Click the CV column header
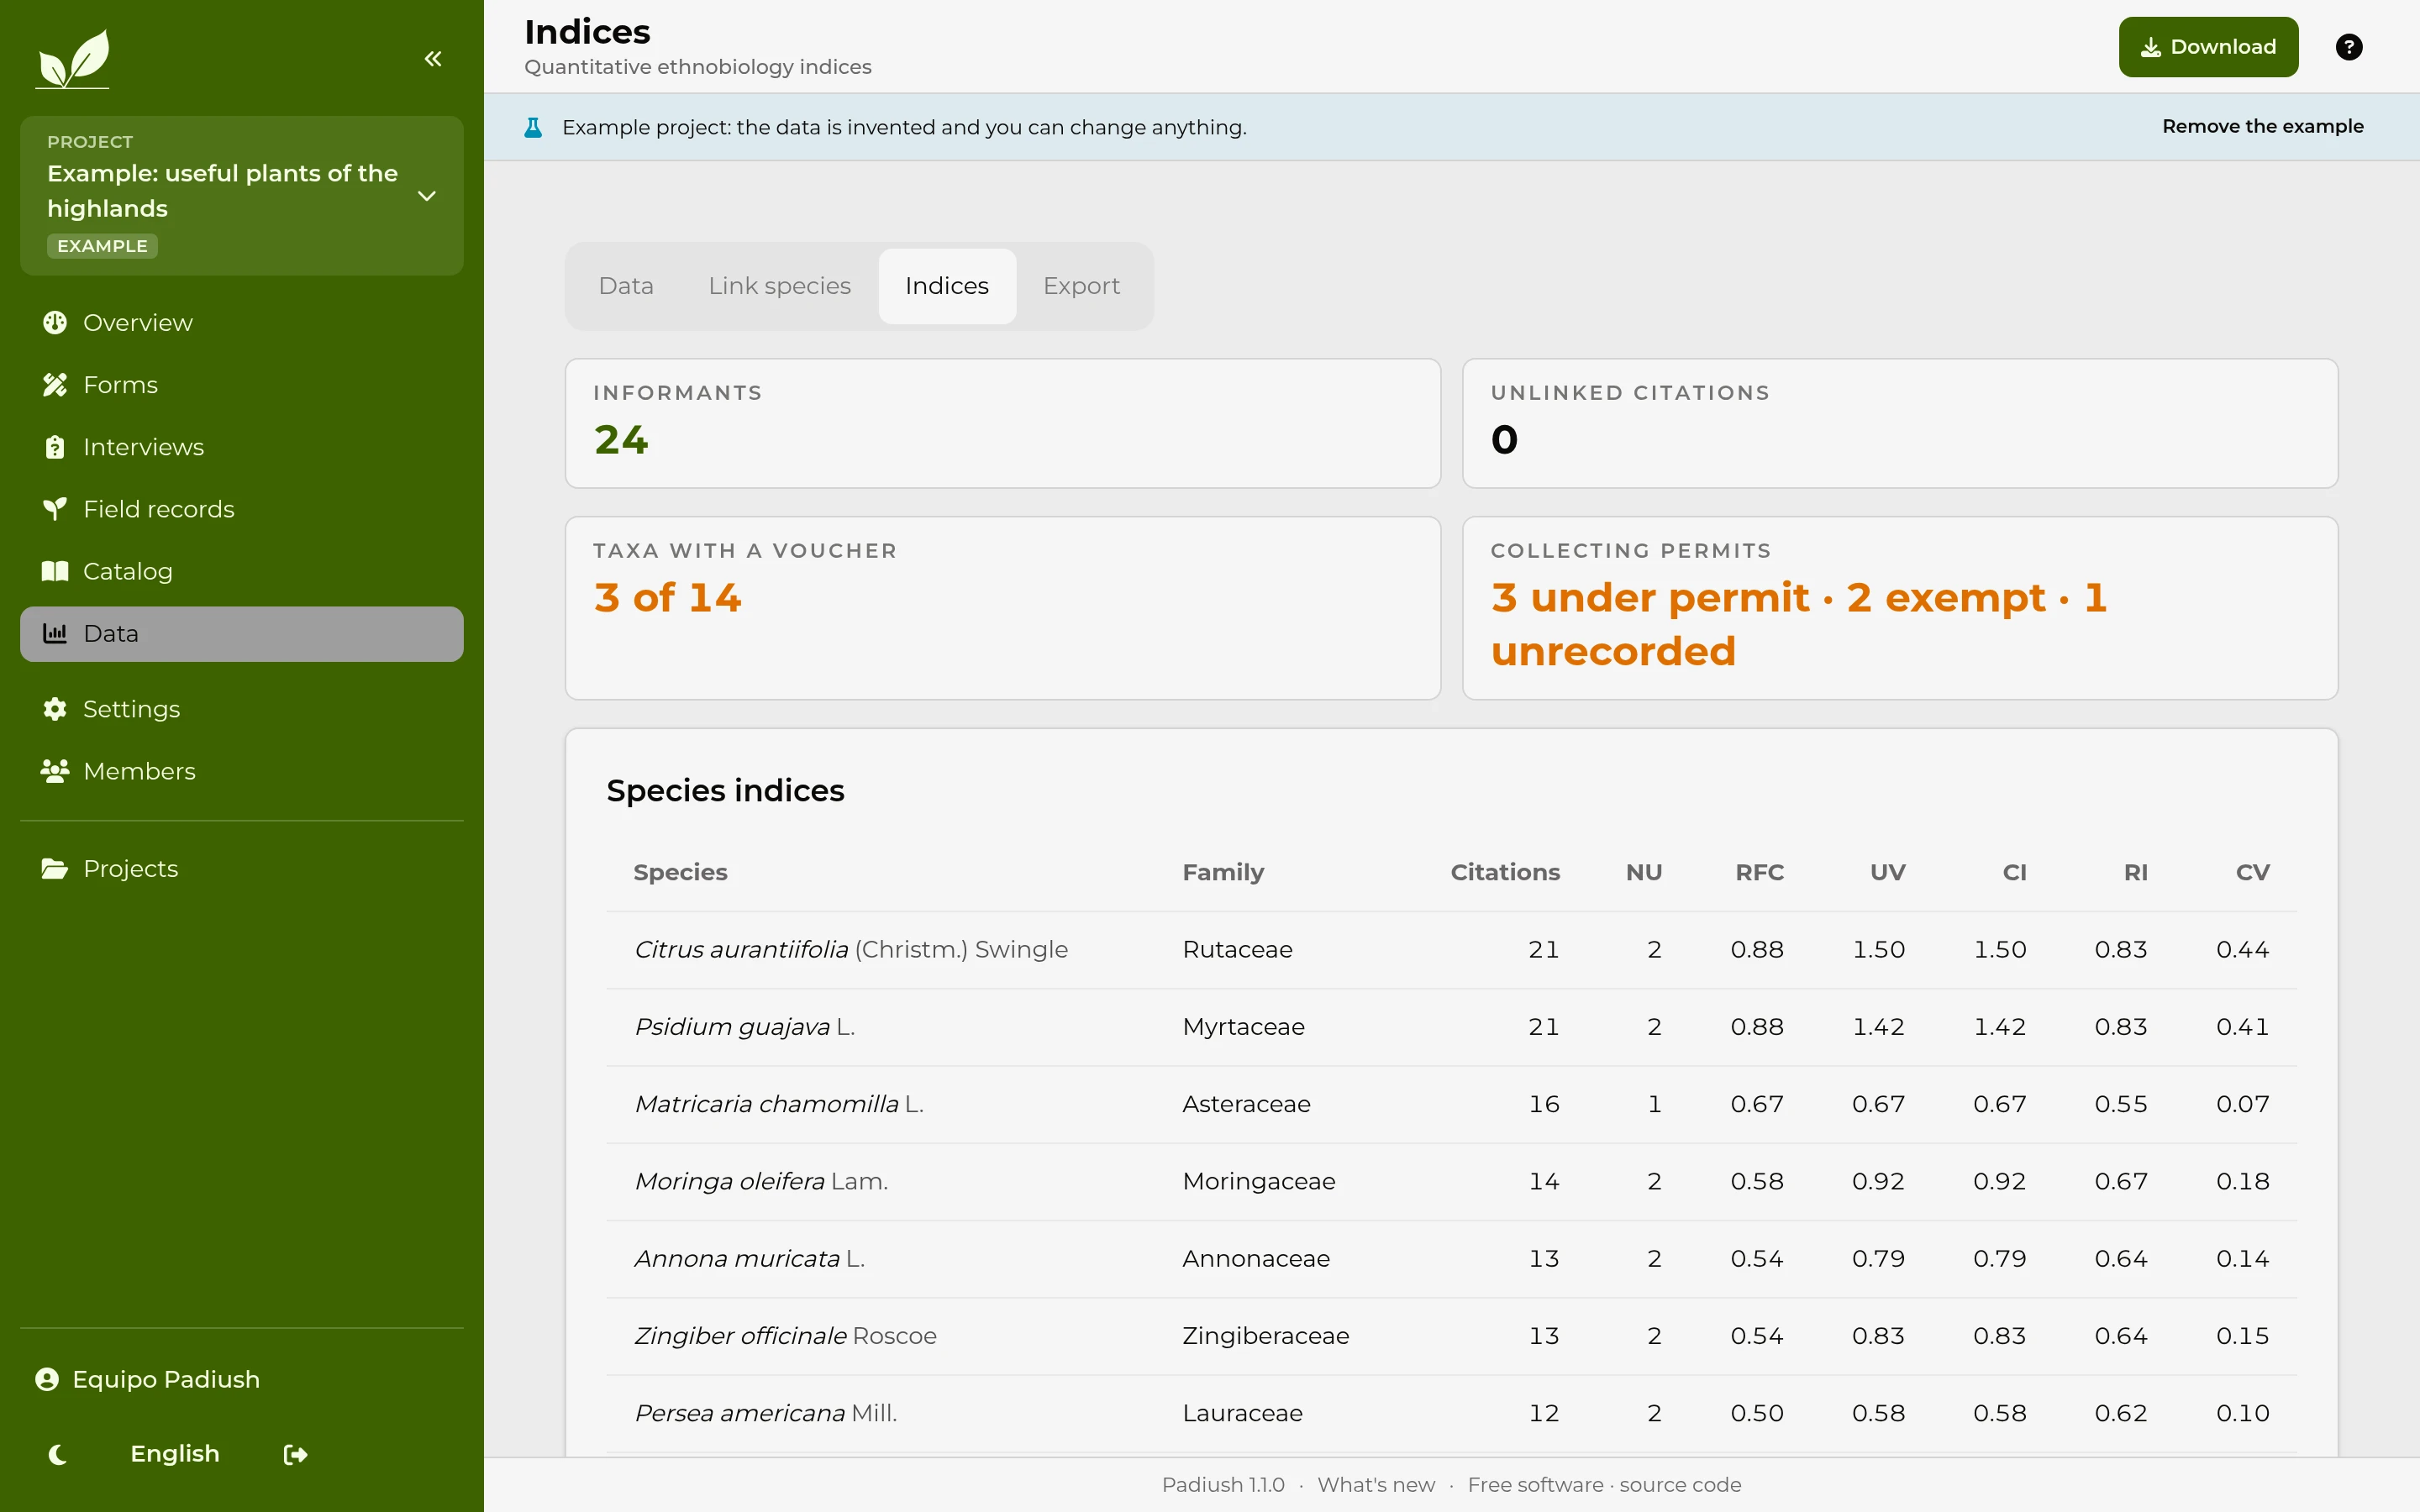The height and width of the screenshot is (1512, 2420). [2252, 872]
